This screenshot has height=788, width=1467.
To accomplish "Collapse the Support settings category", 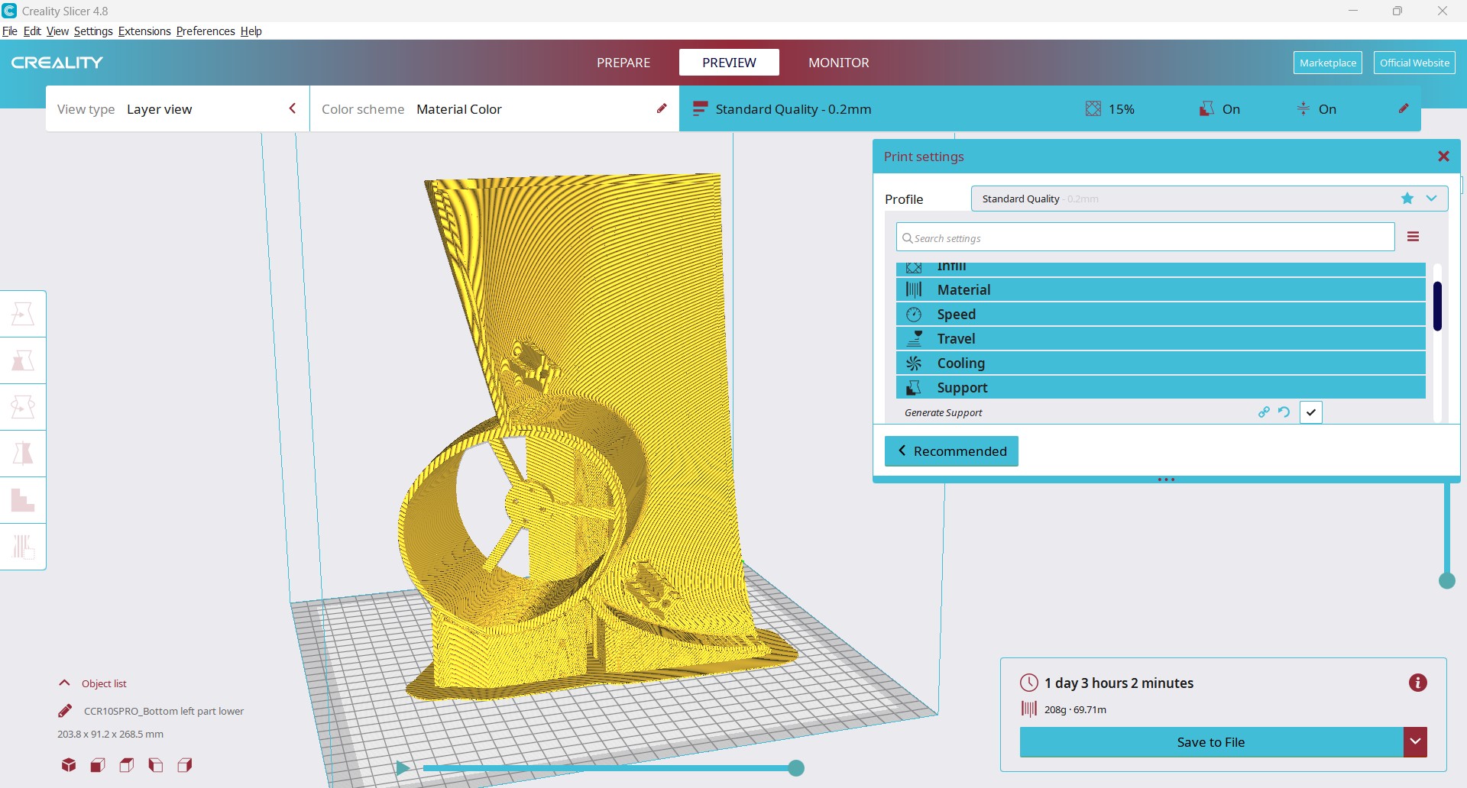I will 1161,387.
